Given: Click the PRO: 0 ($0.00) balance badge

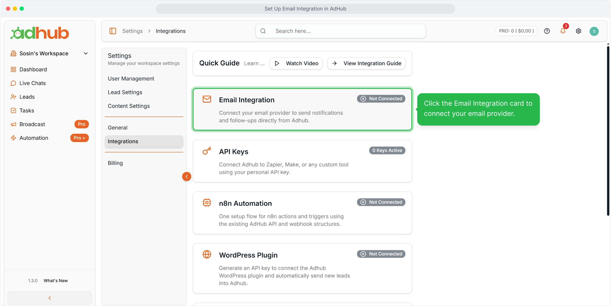Looking at the screenshot, I should (x=516, y=31).
